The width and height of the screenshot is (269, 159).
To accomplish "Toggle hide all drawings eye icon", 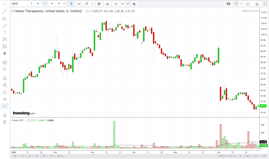I will point(5,99).
